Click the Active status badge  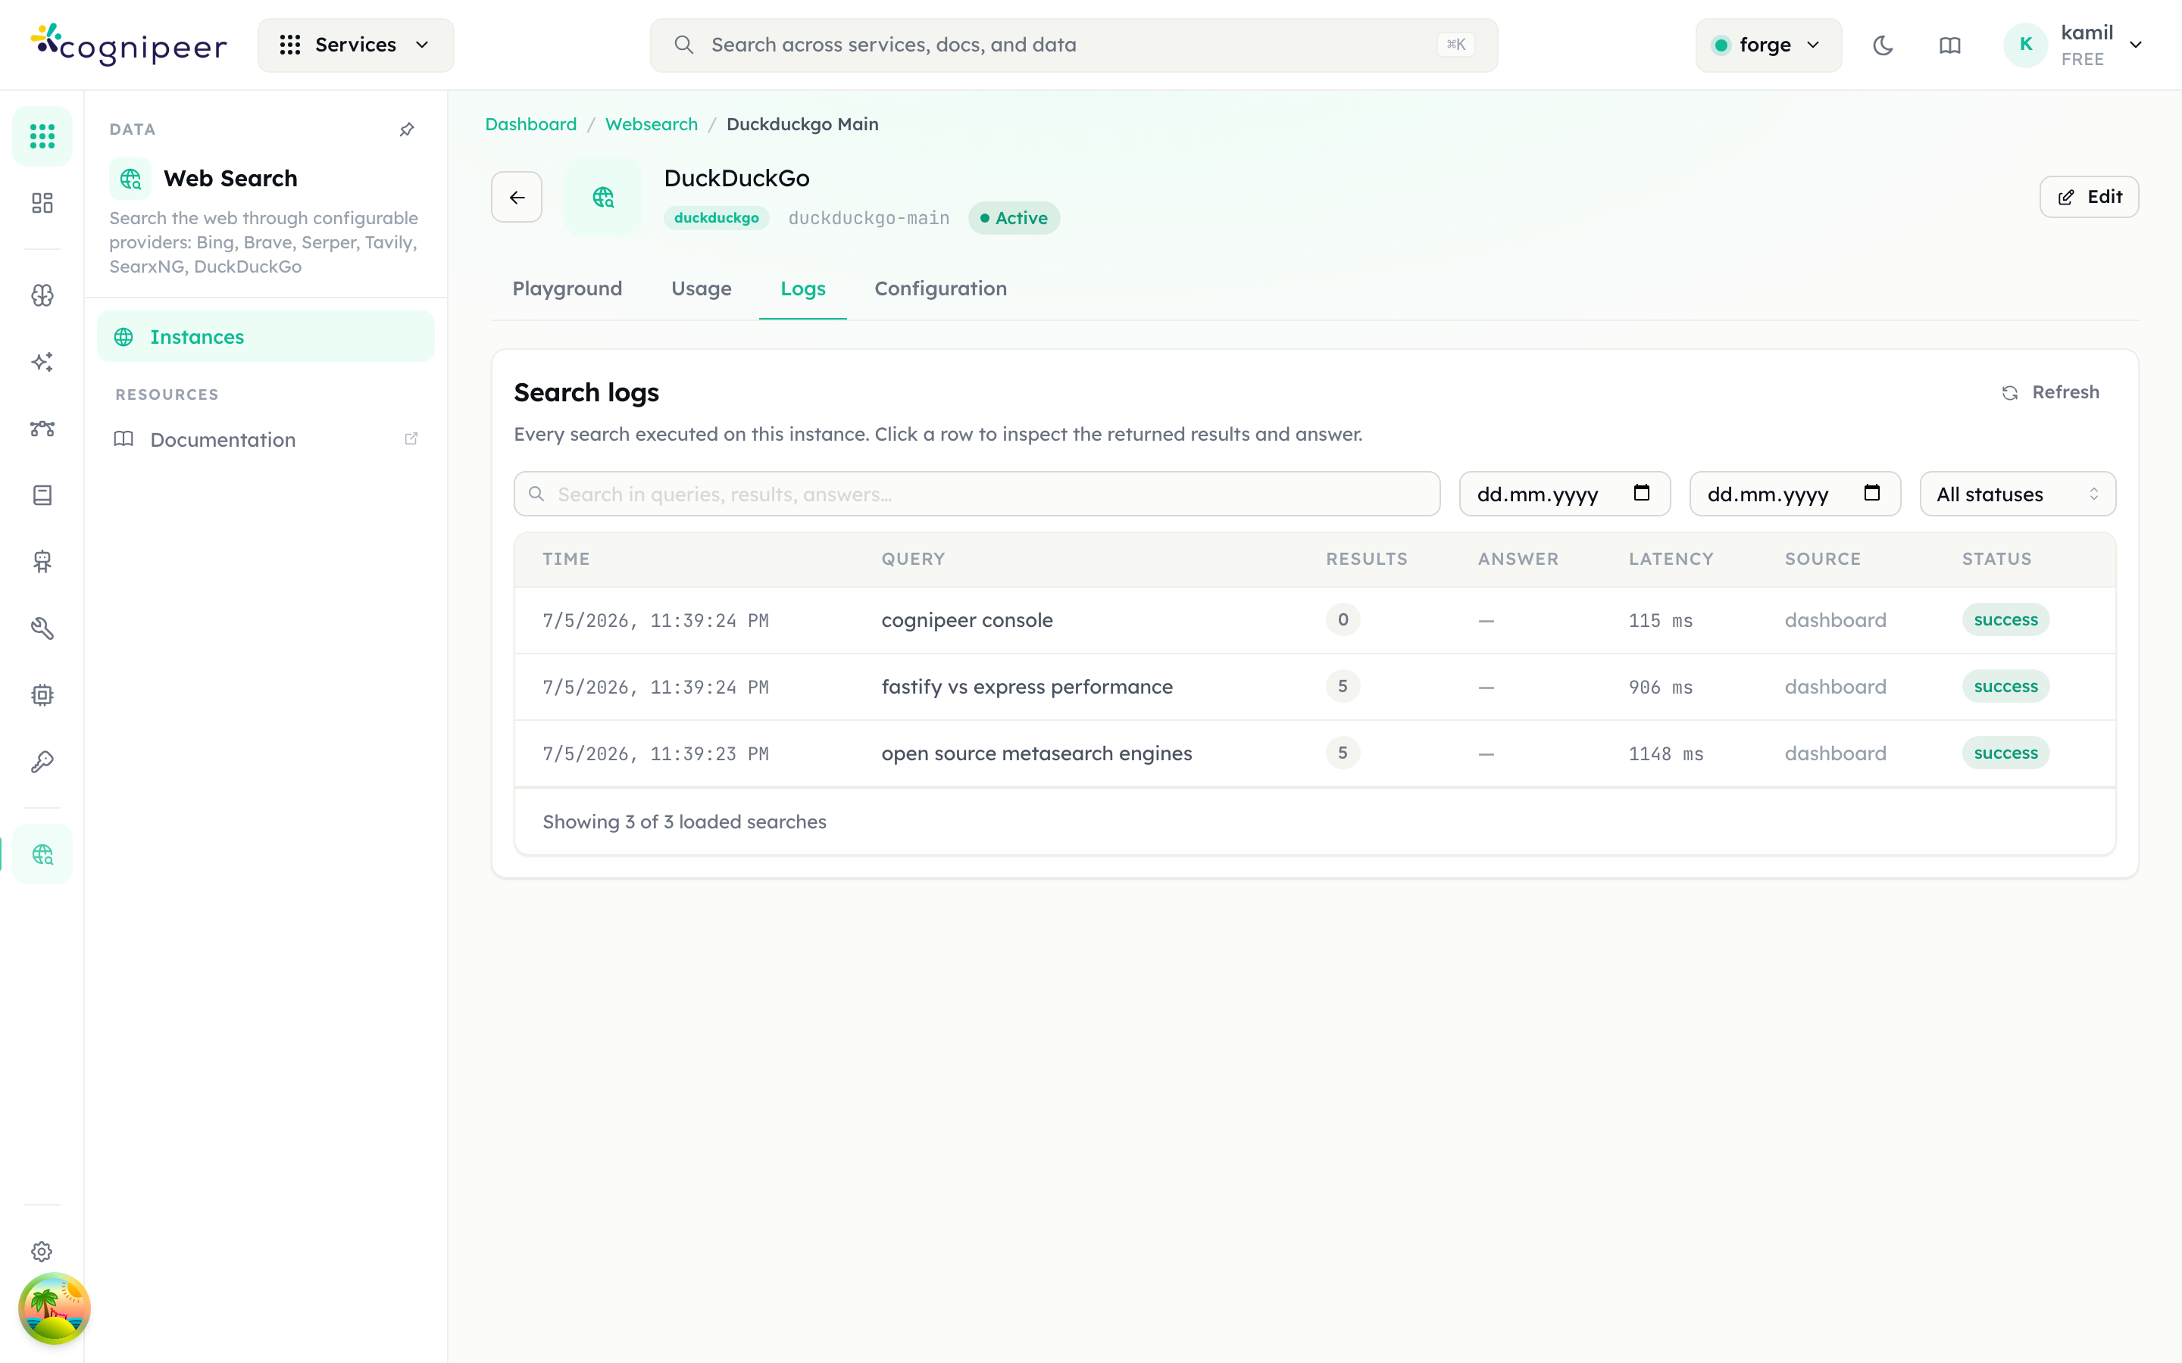[1014, 218]
